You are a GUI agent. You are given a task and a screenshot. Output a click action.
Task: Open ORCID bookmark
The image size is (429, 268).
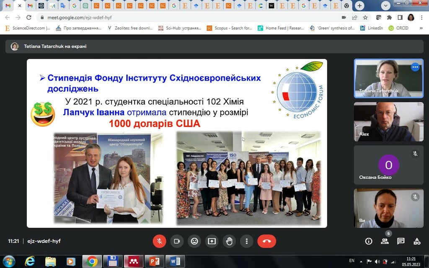click(398, 28)
